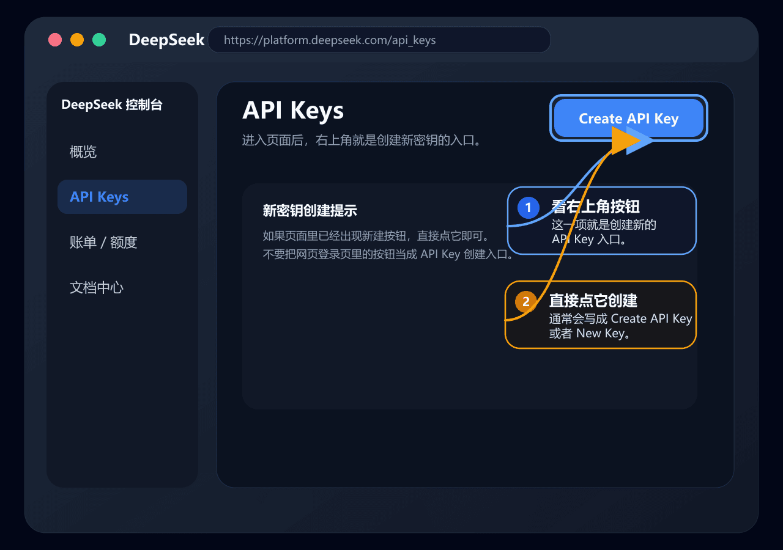The width and height of the screenshot is (783, 550).
Task: Click the green maximize window dot
Action: pos(99,40)
